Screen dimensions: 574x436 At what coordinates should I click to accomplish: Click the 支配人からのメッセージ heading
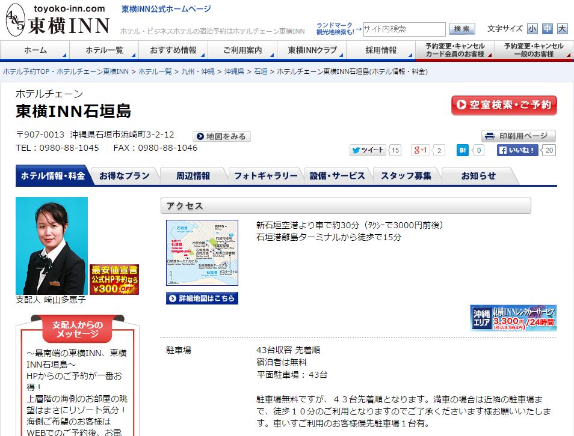tap(78, 329)
